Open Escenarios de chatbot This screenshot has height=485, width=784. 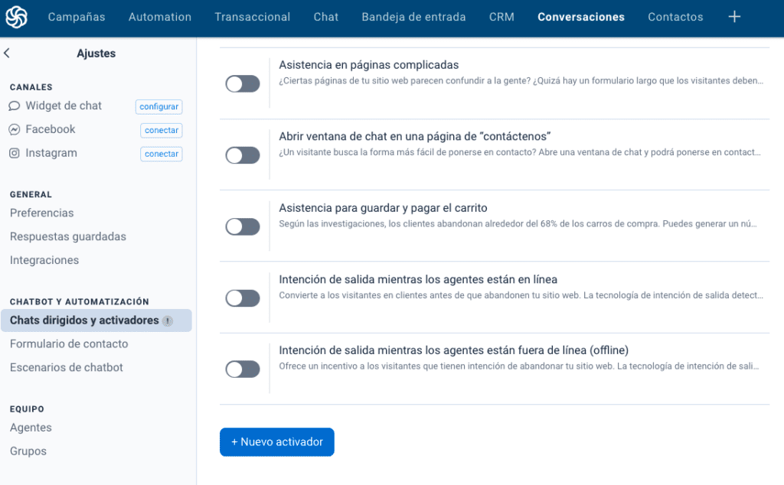pos(67,368)
